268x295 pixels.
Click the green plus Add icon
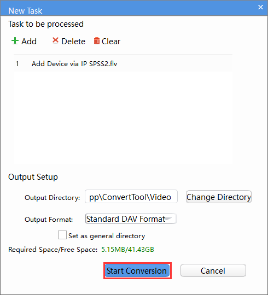point(15,40)
